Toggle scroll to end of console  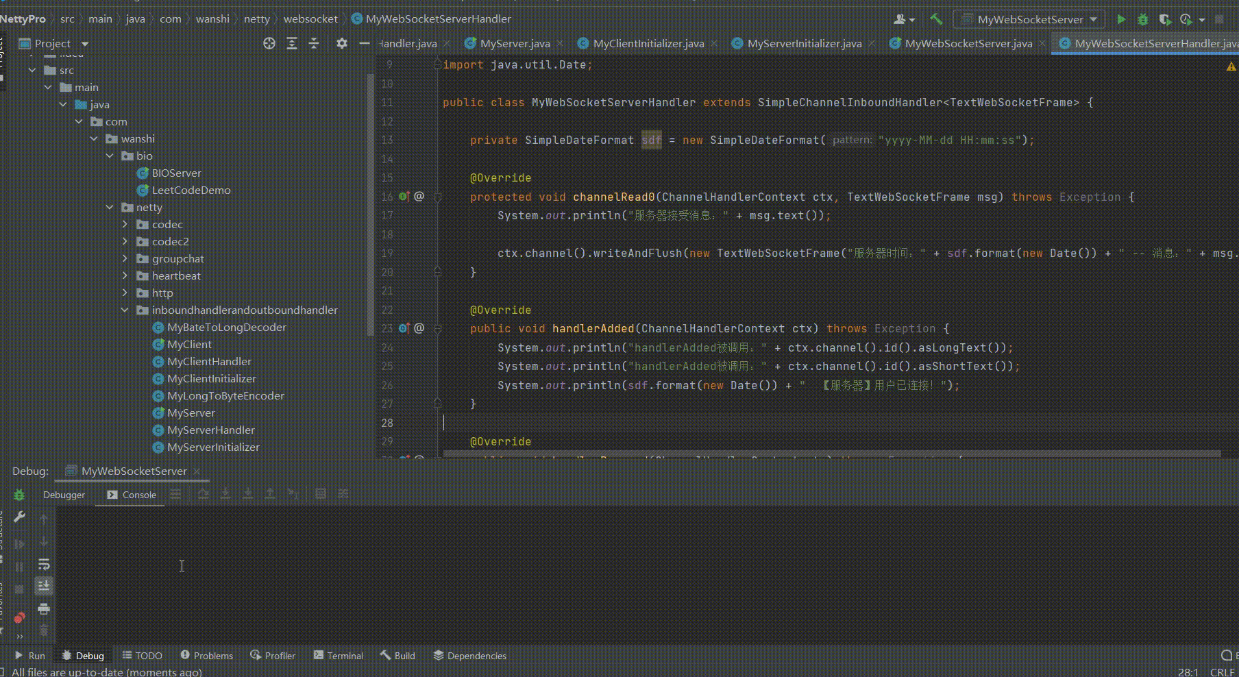pyautogui.click(x=44, y=586)
